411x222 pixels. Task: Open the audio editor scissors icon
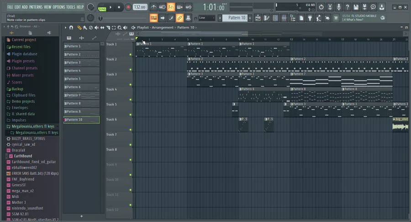point(330,7)
